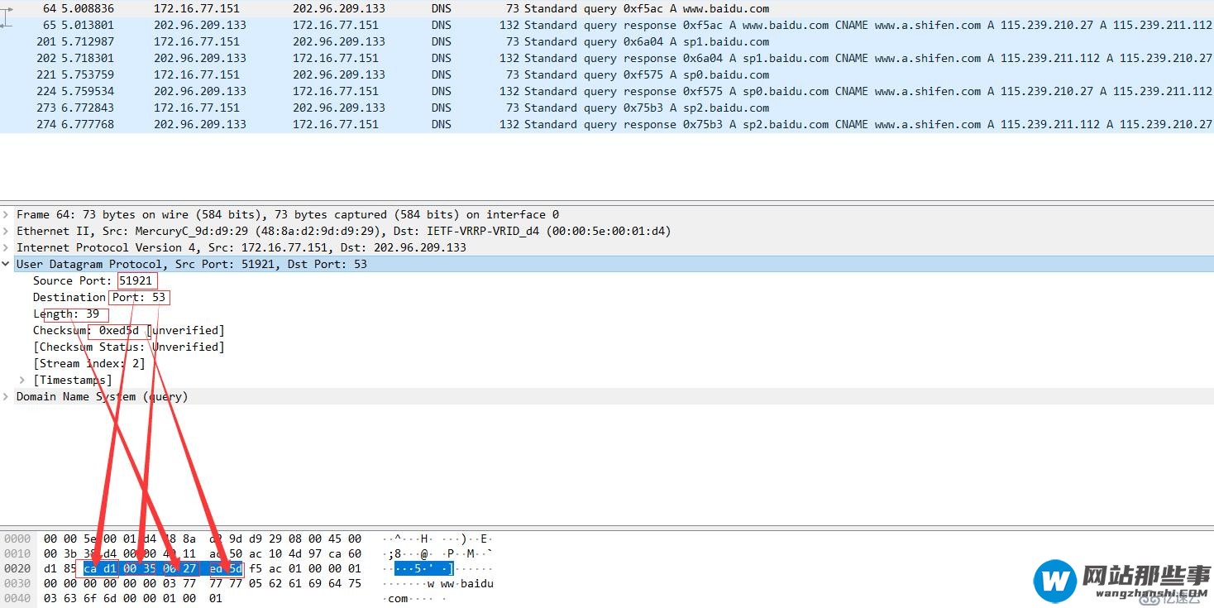The width and height of the screenshot is (1214, 608).
Task: Click hex offset row 0040
Action: pos(17,598)
